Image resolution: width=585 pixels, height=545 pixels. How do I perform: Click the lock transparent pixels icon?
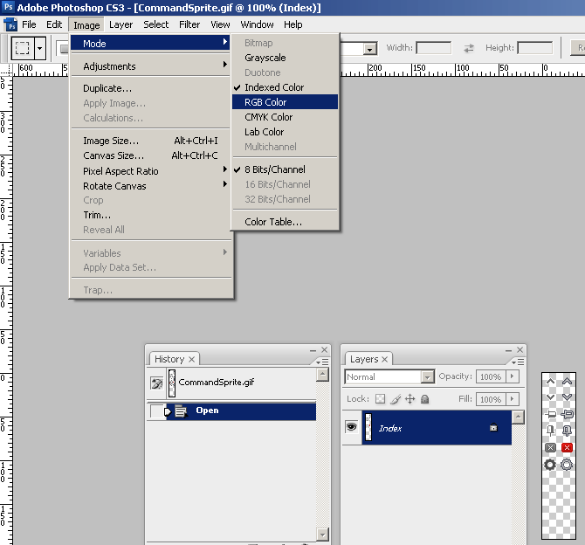coord(380,399)
